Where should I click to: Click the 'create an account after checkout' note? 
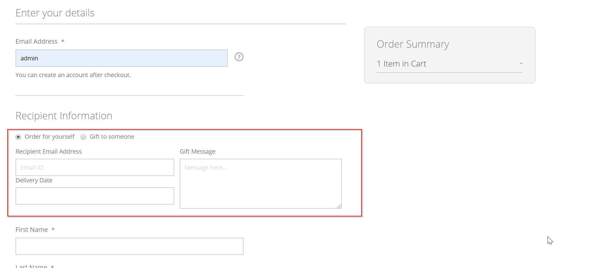point(73,75)
